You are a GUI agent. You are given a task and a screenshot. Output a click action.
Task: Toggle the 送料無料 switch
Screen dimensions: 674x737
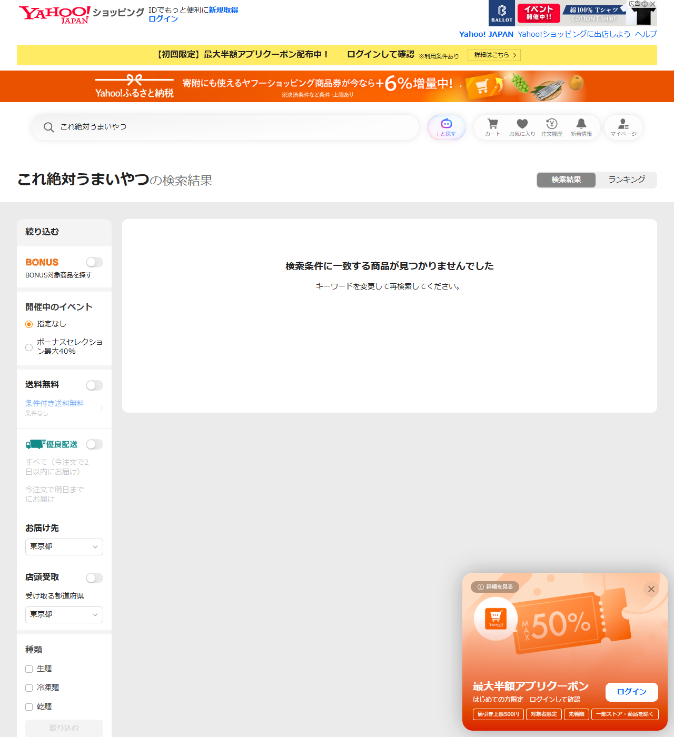(95, 385)
